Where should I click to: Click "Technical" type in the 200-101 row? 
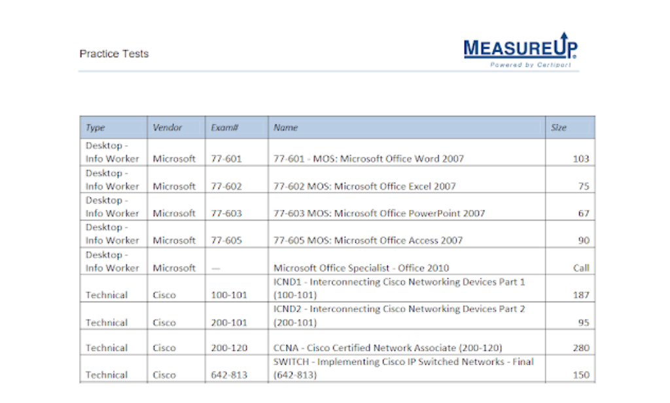107,323
